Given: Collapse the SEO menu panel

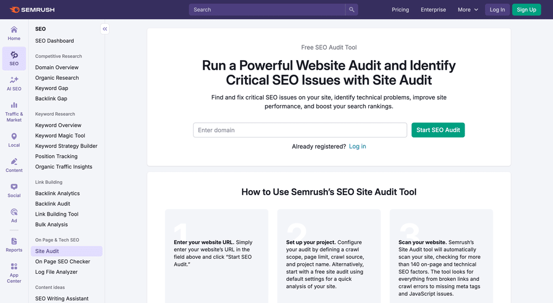Looking at the screenshot, I should pos(105,29).
